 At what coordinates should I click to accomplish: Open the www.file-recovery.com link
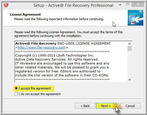coord(42,47)
